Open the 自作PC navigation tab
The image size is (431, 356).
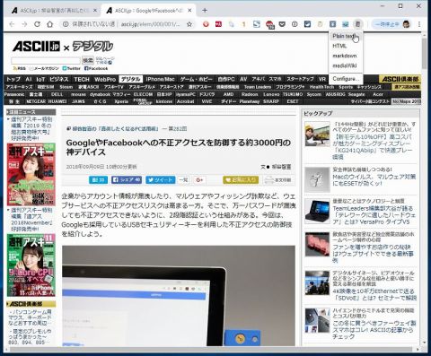[226, 79]
